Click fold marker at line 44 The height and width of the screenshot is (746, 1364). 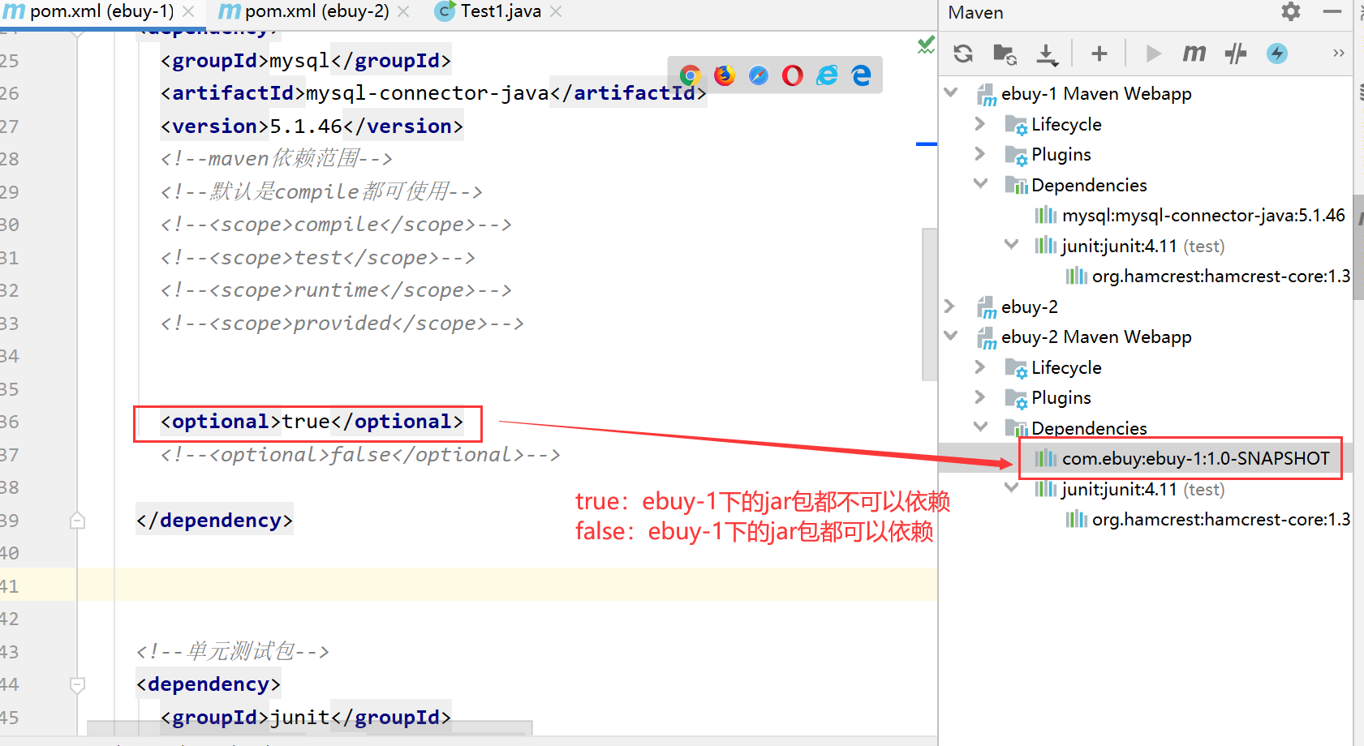pos(78,684)
